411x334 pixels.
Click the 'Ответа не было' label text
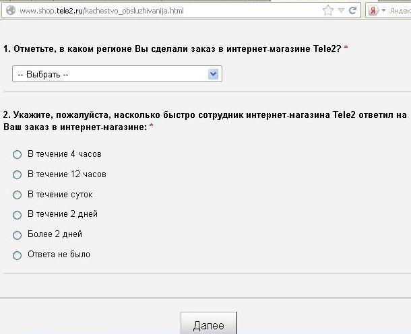(x=59, y=255)
